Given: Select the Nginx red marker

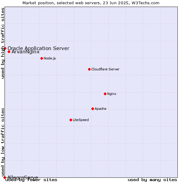Looking at the screenshot, I should click(x=105, y=94).
